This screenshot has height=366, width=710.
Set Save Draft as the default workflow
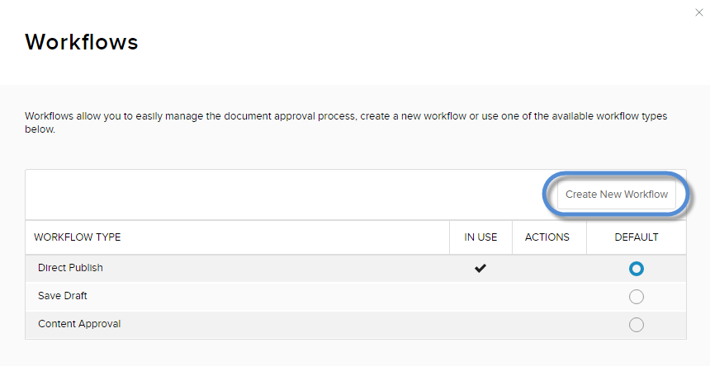pos(636,297)
